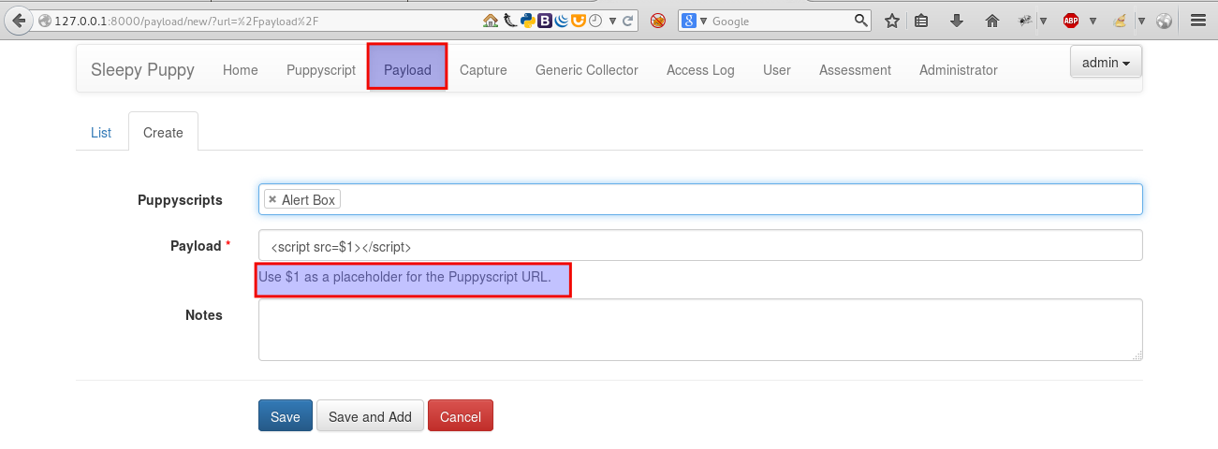Expand the broom icon dropdown arrow
The height and width of the screenshot is (449, 1218).
coord(1141,21)
